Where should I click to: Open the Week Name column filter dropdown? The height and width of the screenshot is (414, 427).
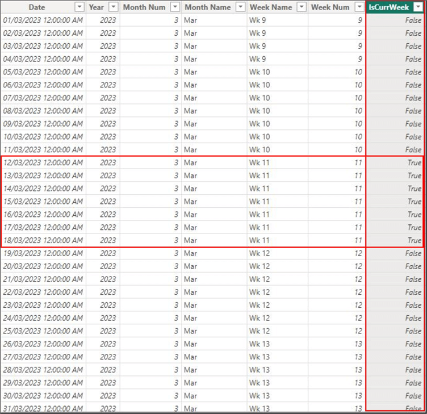(301, 7)
